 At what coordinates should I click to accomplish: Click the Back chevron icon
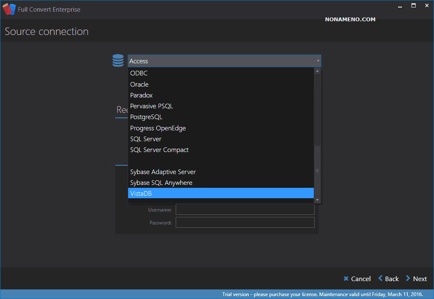381,279
